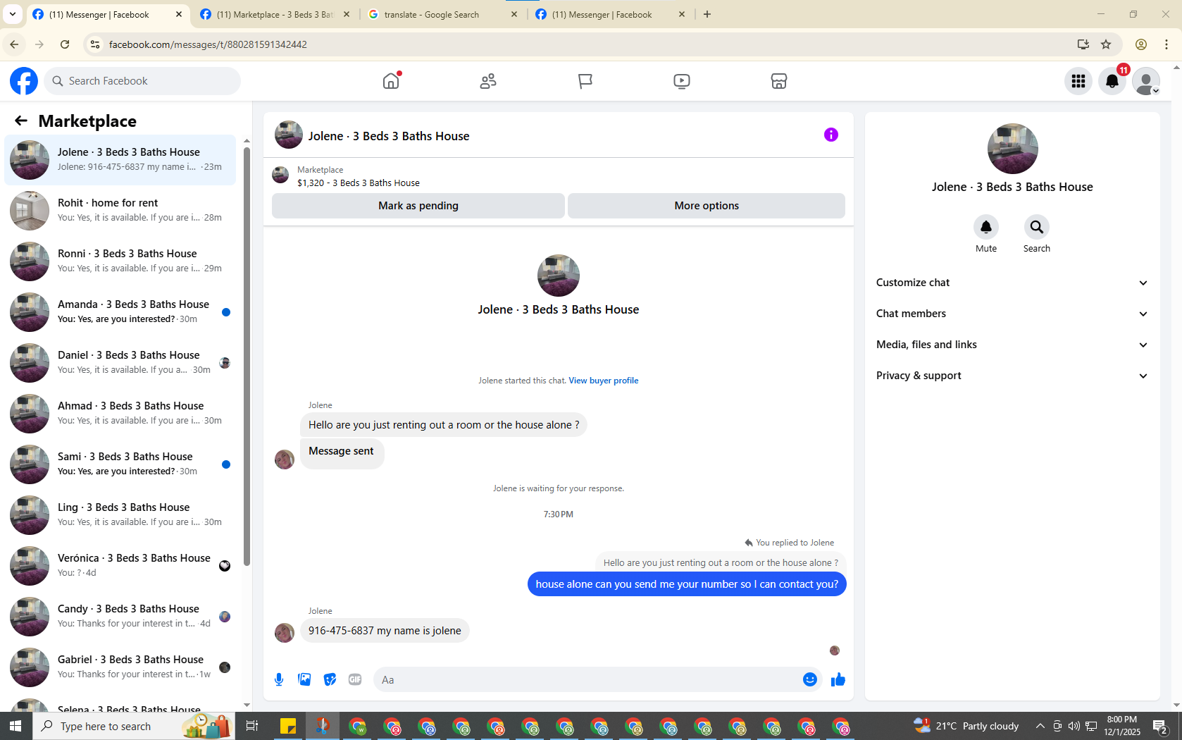Open the tab search dropdown in Chrome

point(13,14)
